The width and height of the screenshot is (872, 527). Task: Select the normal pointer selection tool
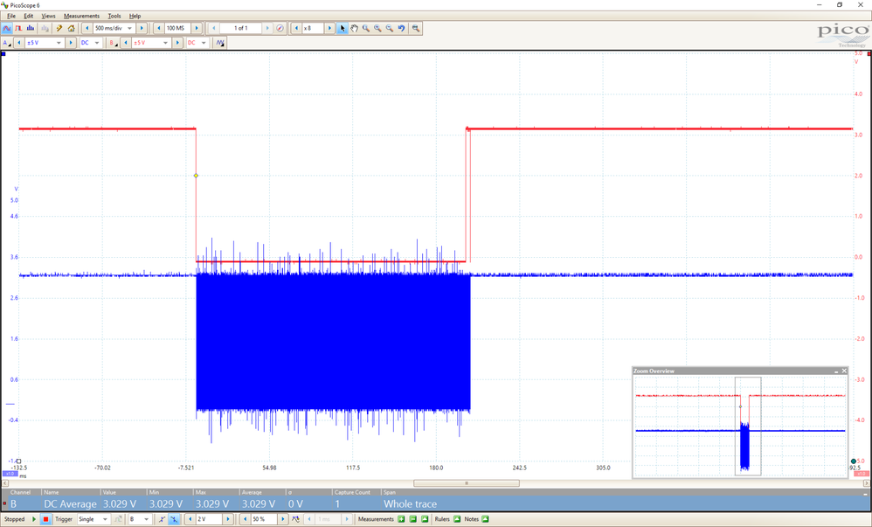(343, 28)
